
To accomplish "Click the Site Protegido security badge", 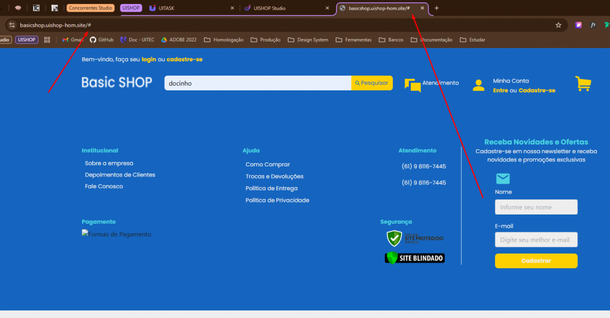I will point(415,238).
